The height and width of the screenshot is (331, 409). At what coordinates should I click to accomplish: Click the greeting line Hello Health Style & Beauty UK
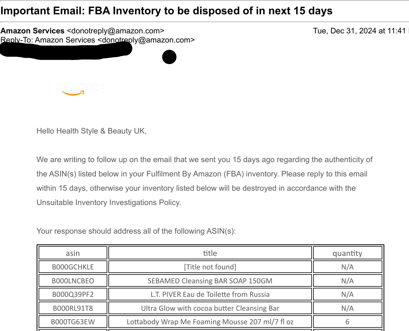[x=92, y=131]
